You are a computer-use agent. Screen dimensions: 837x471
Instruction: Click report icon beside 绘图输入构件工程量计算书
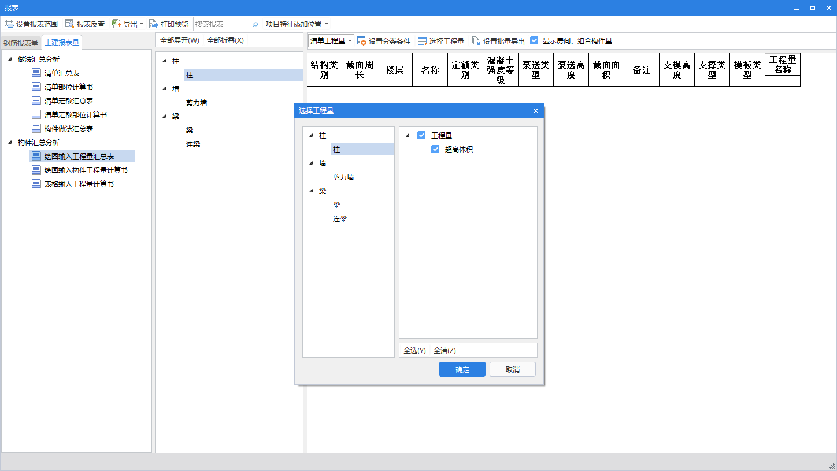36,170
